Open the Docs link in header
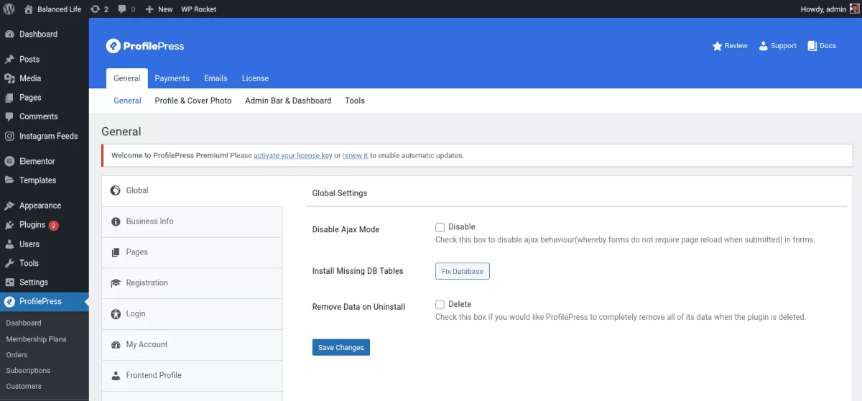 [822, 45]
